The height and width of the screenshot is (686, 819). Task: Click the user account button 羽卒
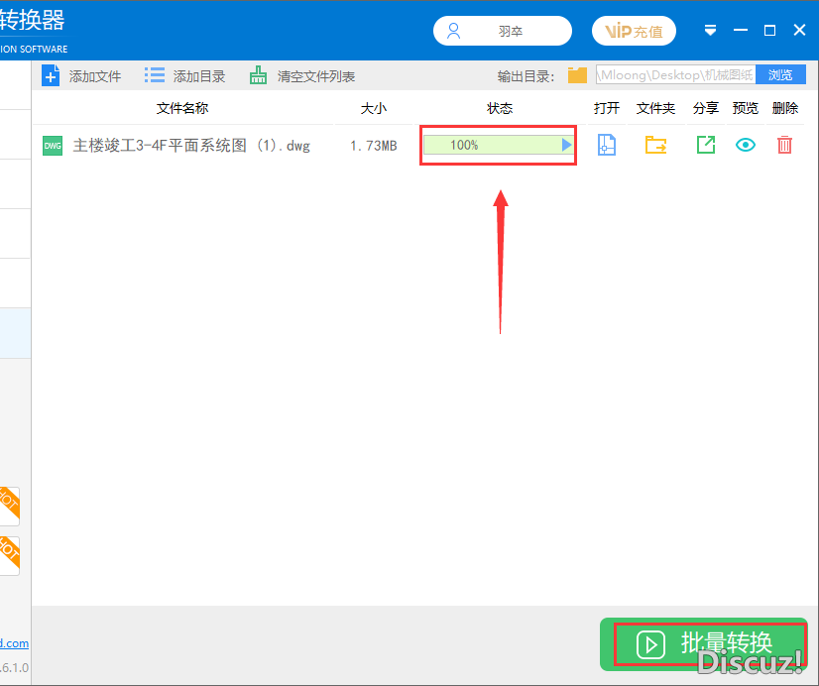pos(502,31)
